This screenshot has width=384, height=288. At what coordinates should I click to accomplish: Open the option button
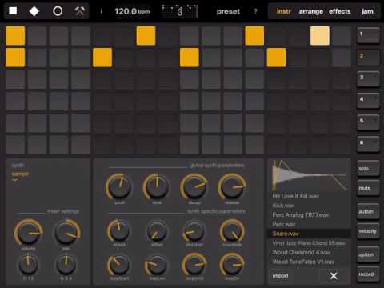coord(368,254)
